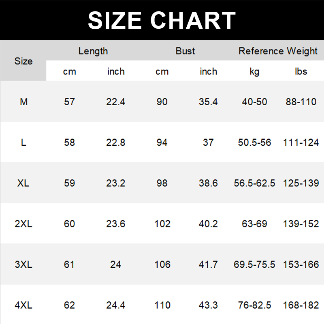
Task: Select the Length column header
Action: (x=93, y=51)
